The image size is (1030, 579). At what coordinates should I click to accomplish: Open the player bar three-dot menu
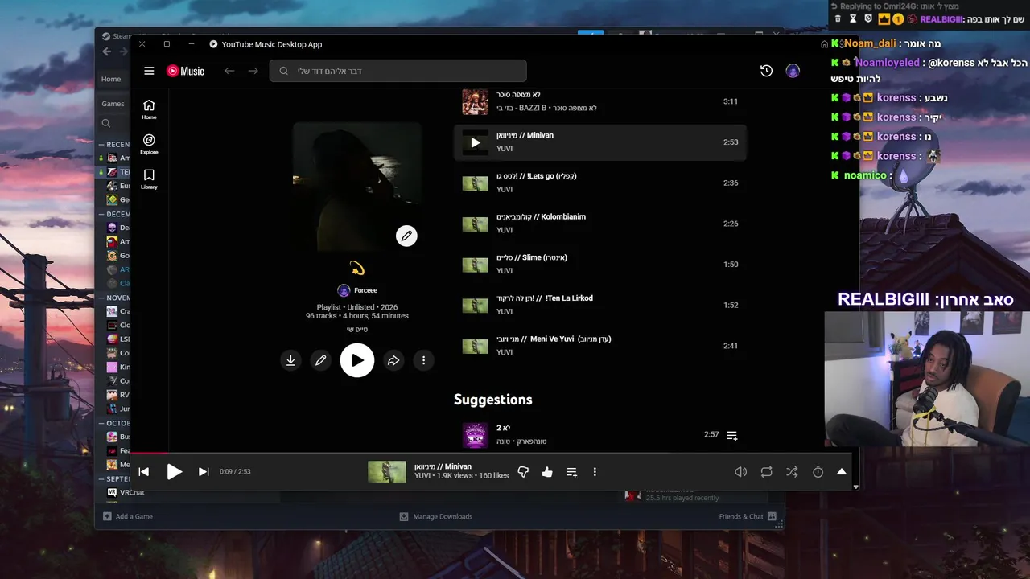595,472
